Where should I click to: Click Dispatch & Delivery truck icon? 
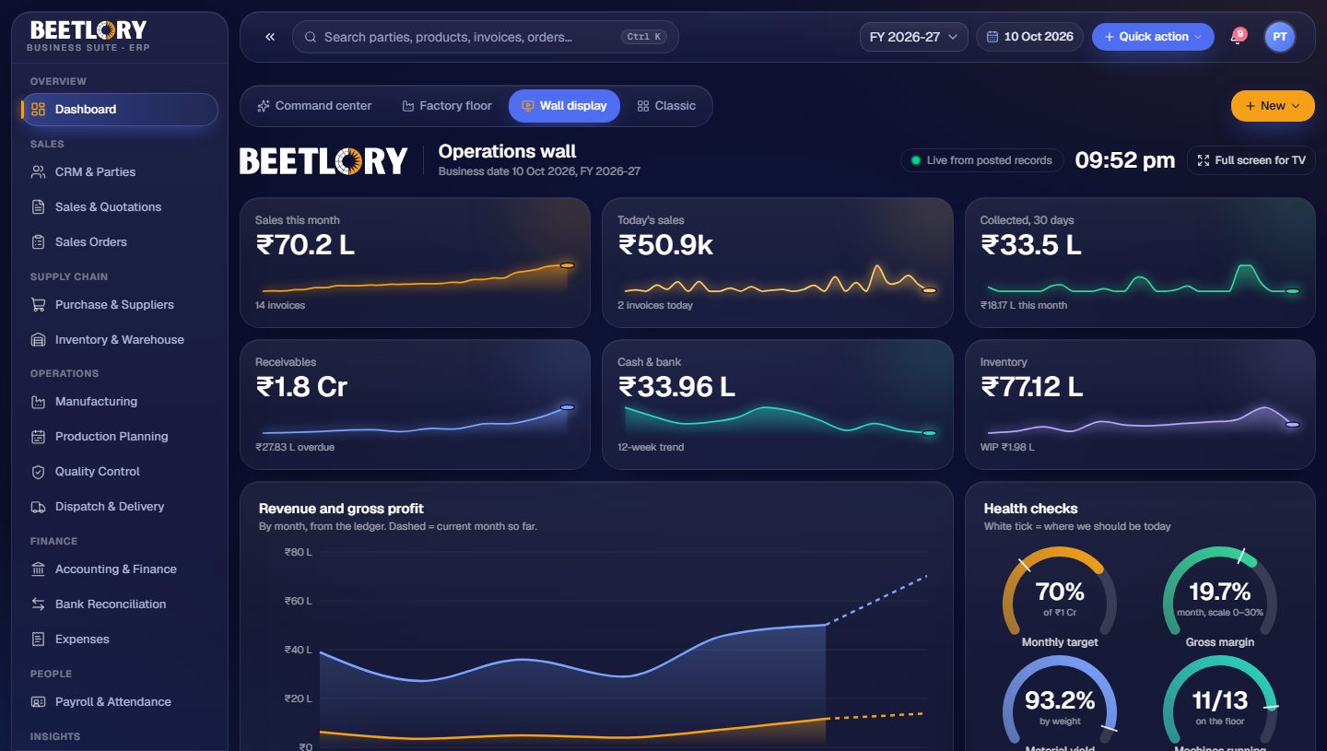point(38,506)
